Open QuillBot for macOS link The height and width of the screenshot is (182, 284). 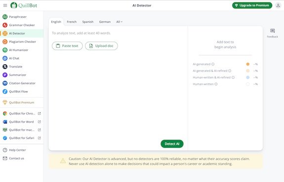tap(22, 130)
